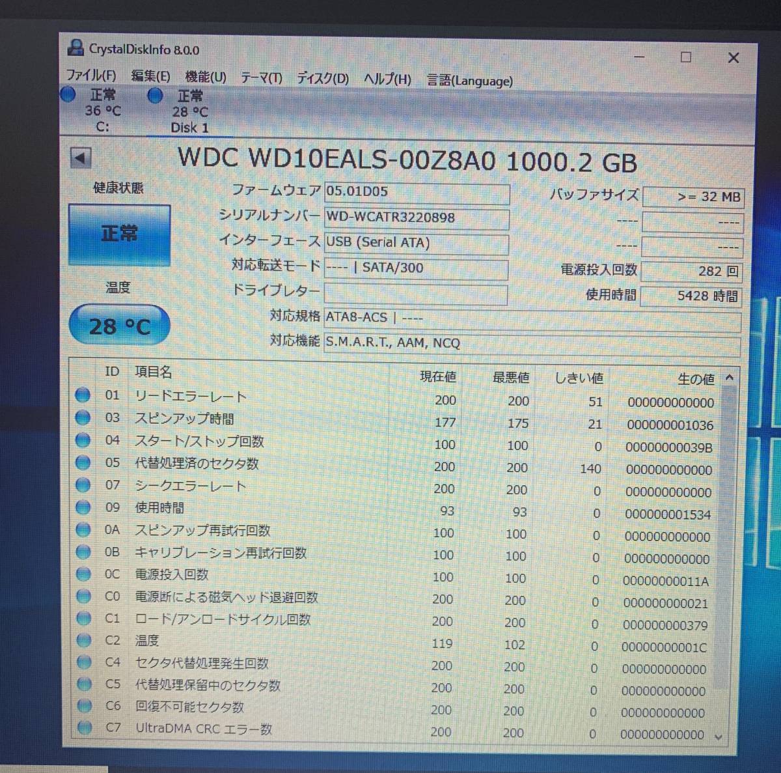Click the previous disk arrow button
This screenshot has width=781, height=773.
pos(81,158)
